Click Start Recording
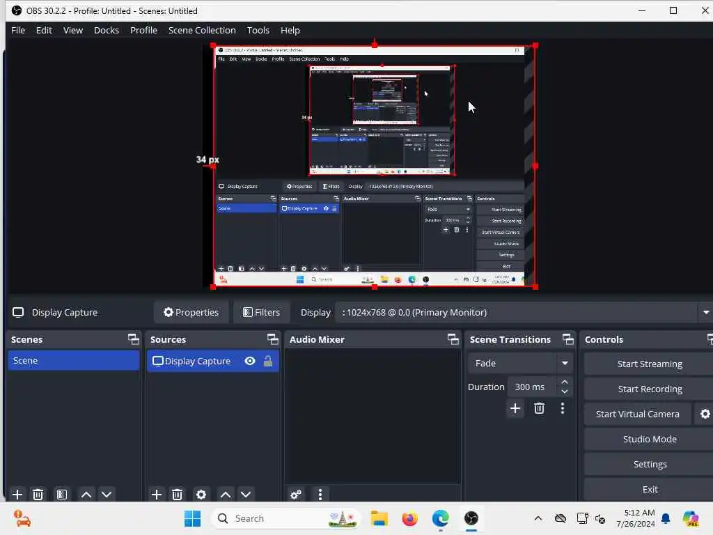Viewport: 713px width, 535px height. click(650, 389)
